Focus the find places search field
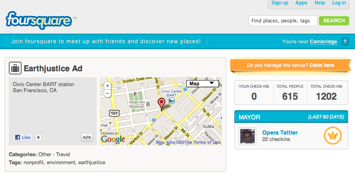 [x=283, y=20]
